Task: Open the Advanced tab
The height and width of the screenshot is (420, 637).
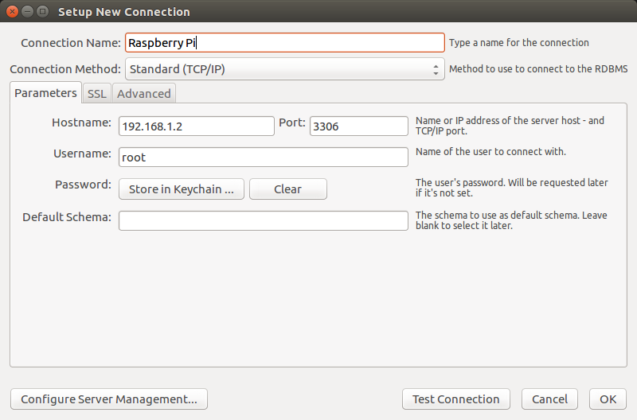Action: click(144, 94)
